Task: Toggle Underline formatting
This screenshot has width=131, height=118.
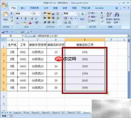Action: (25, 18)
